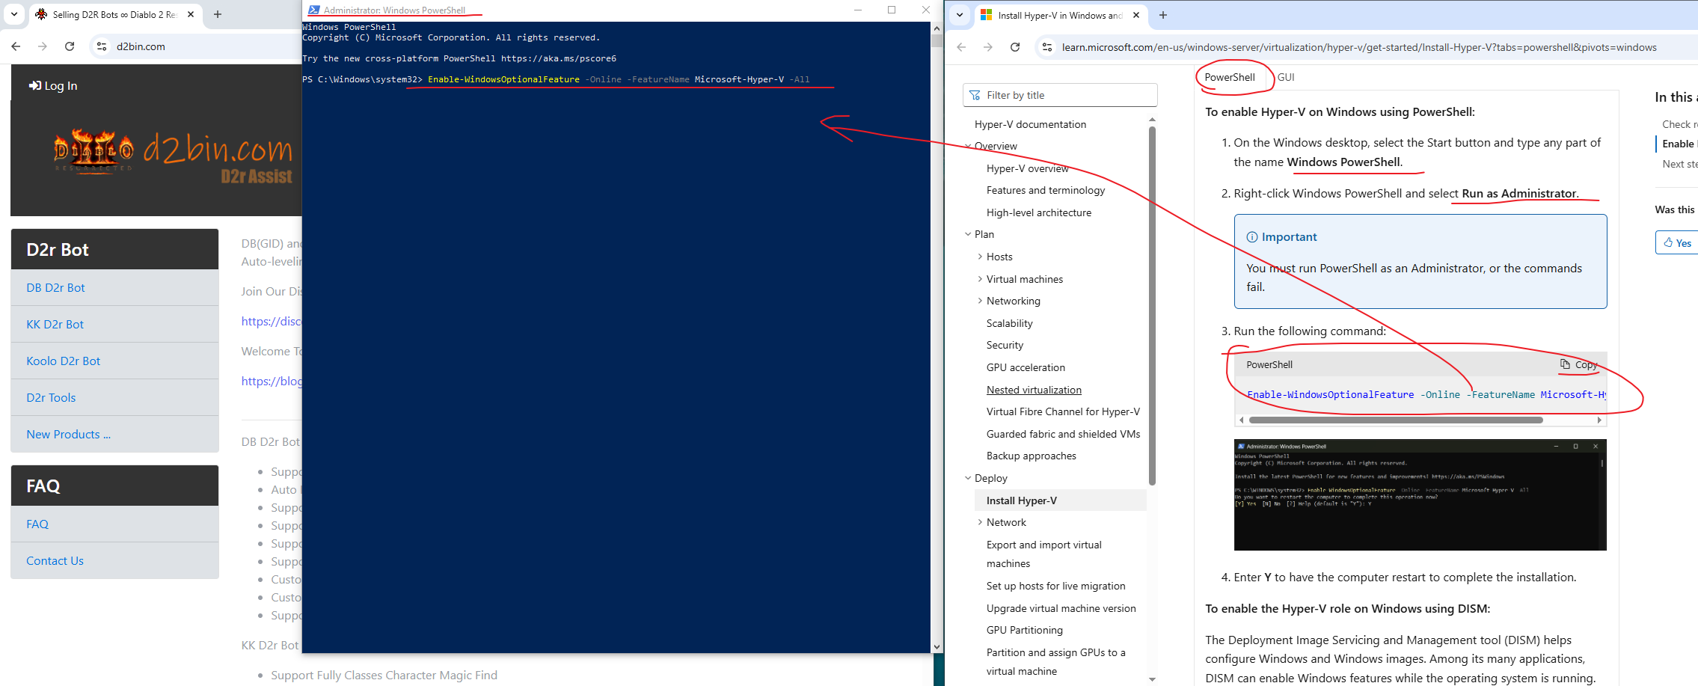
Task: Click code block scroll right arrow
Action: (1599, 420)
